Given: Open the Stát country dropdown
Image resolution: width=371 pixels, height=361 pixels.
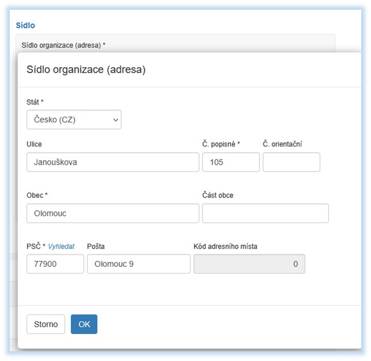Looking at the screenshot, I should click(74, 120).
